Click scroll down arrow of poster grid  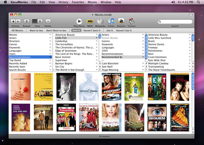[x=193, y=132]
